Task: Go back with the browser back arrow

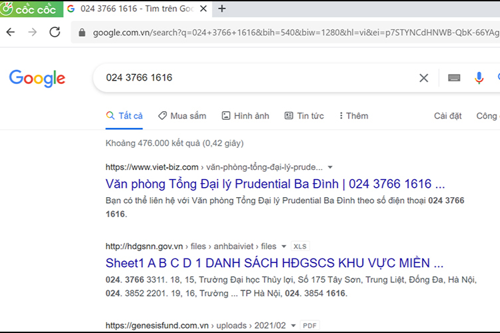Action: [11, 32]
